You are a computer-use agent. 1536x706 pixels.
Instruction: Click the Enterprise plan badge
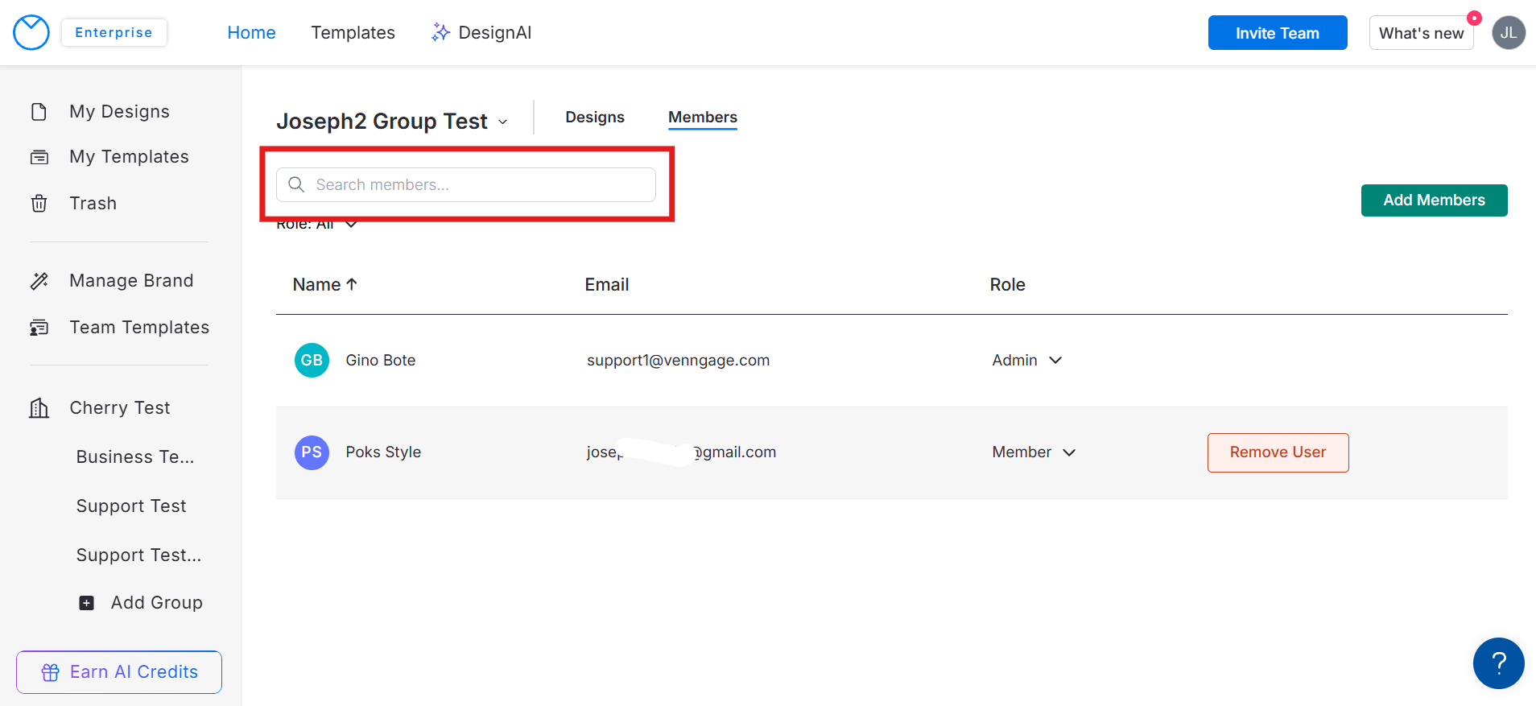[x=114, y=32]
